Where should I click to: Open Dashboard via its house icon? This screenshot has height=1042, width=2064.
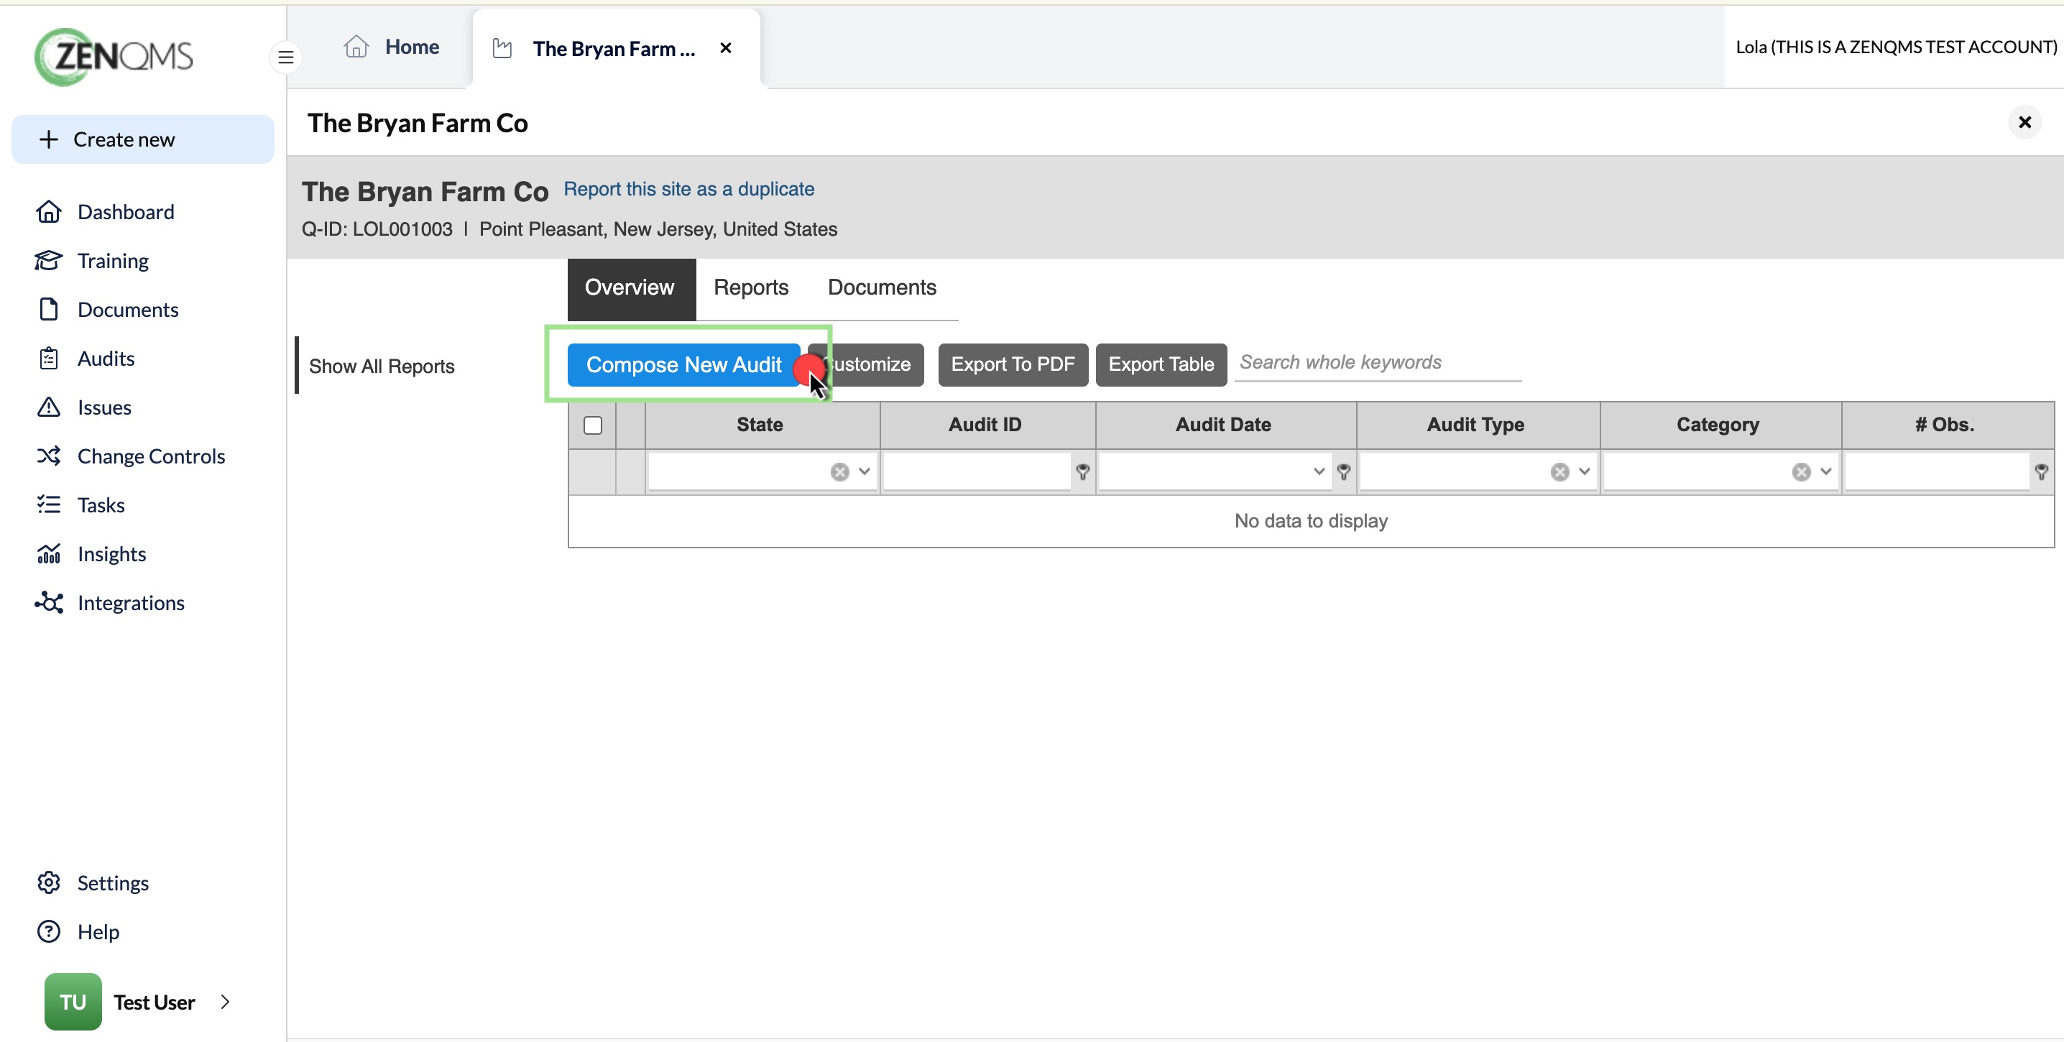(x=49, y=212)
